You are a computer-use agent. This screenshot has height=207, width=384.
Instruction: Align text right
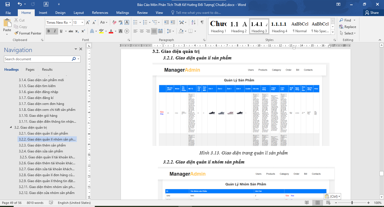(148, 31)
